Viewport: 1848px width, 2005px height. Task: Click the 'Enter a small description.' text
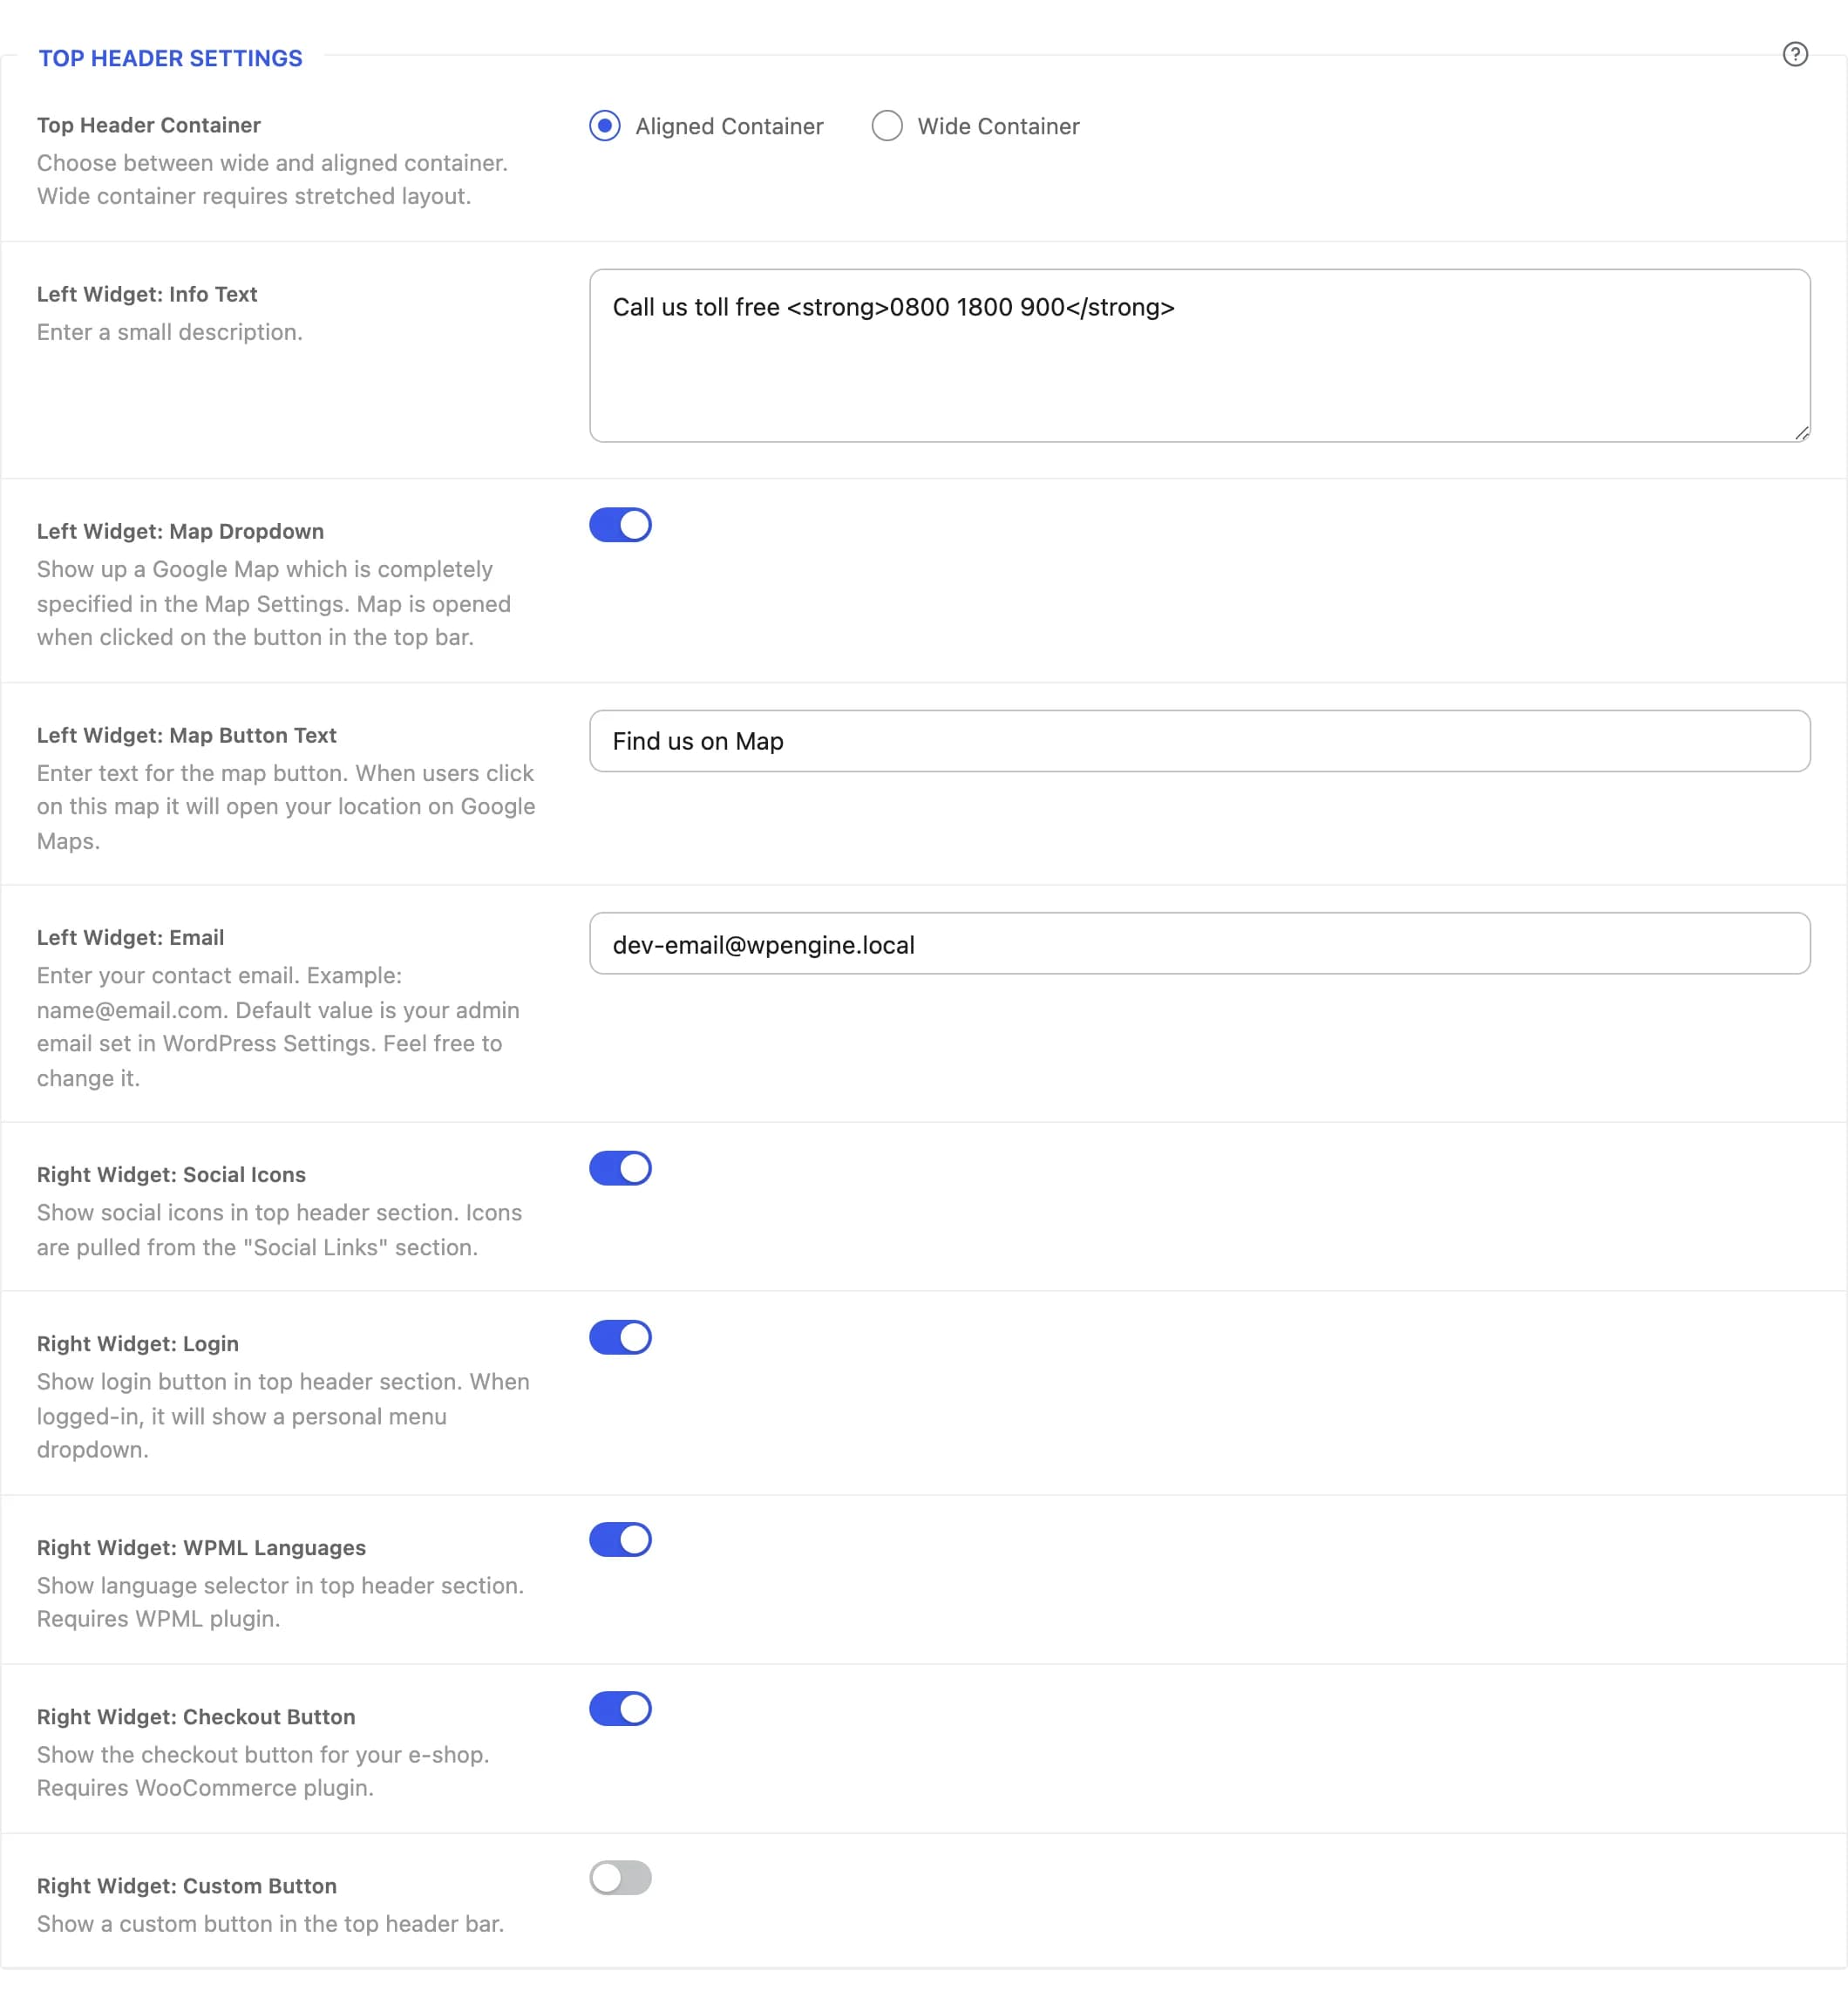[x=170, y=332]
